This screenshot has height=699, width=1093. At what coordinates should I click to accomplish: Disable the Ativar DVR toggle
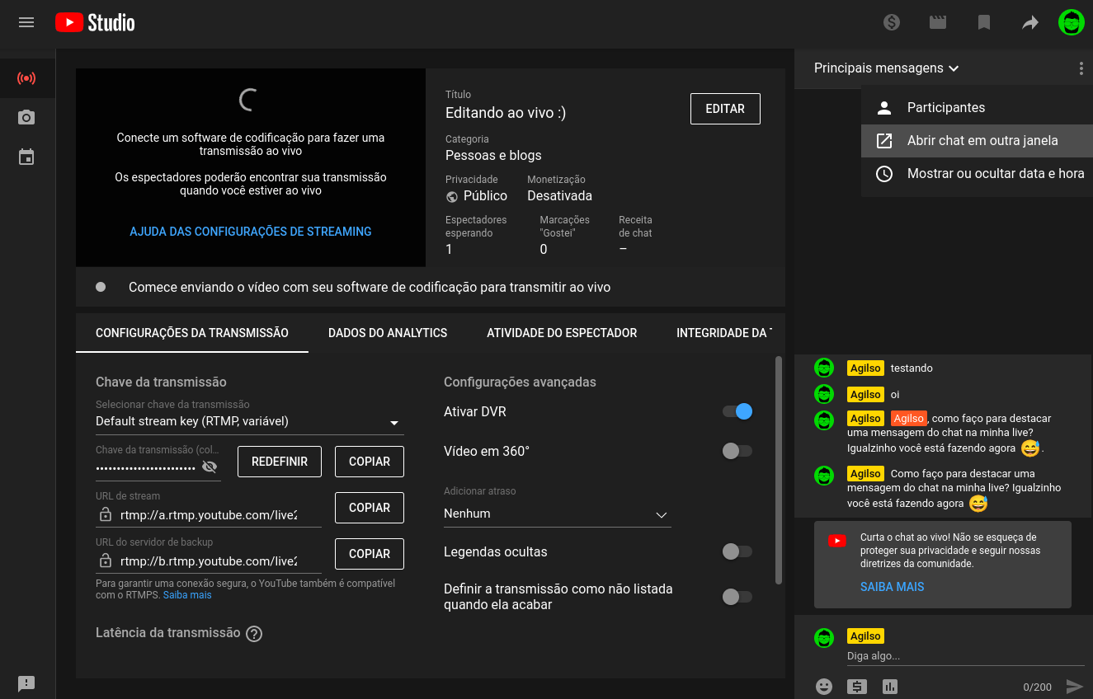tap(737, 411)
